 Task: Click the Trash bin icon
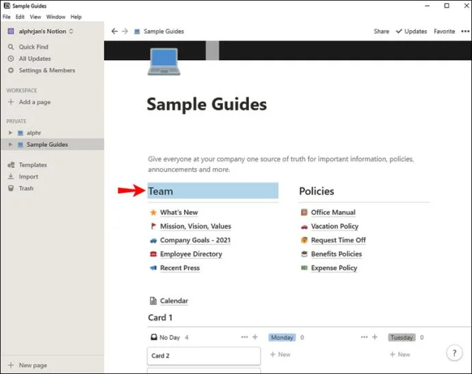coord(11,188)
